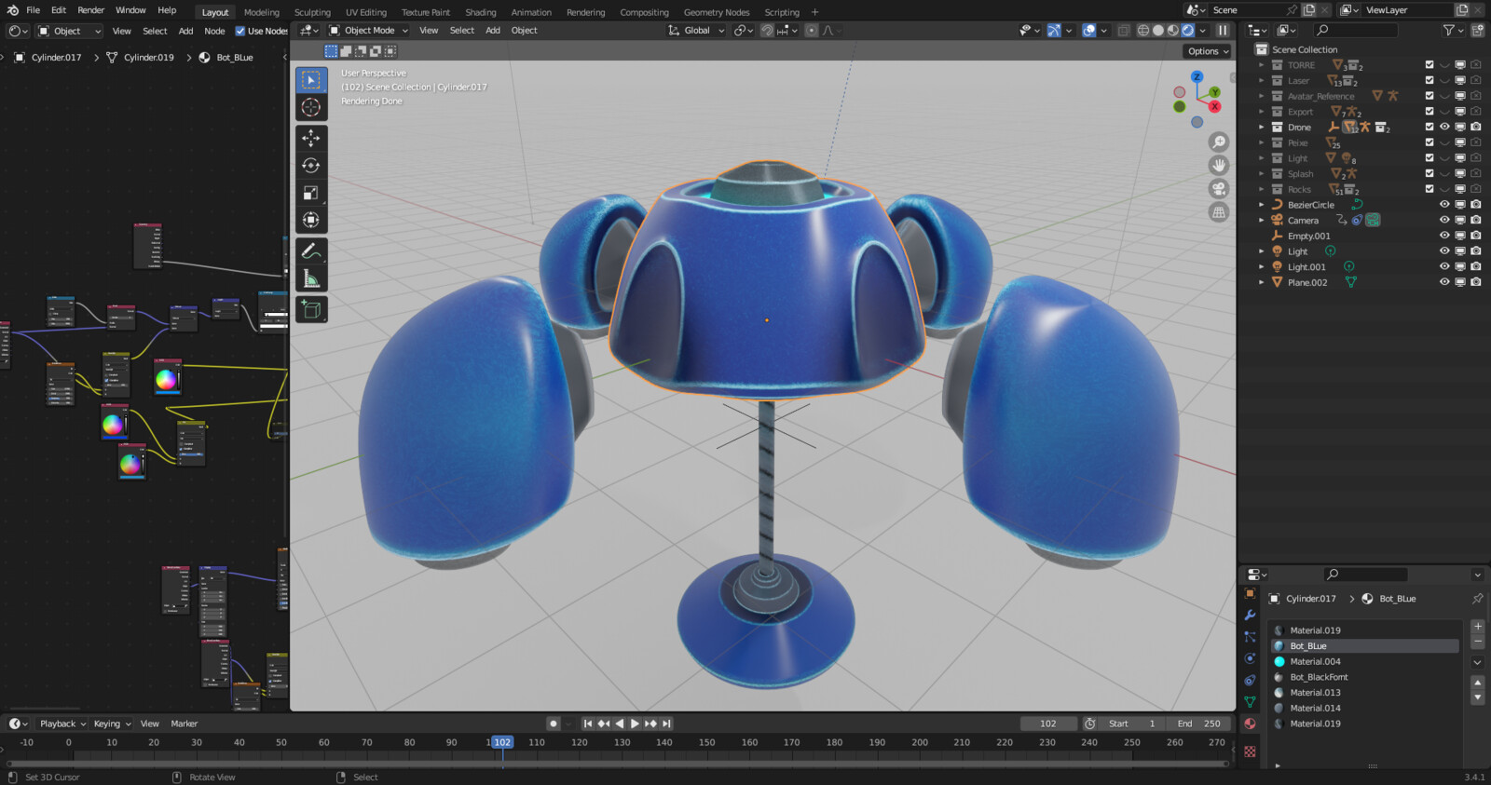Viewport: 1491px width, 785px height.
Task: Select the Rotate tool in viewport toolbar
Action: point(311,165)
